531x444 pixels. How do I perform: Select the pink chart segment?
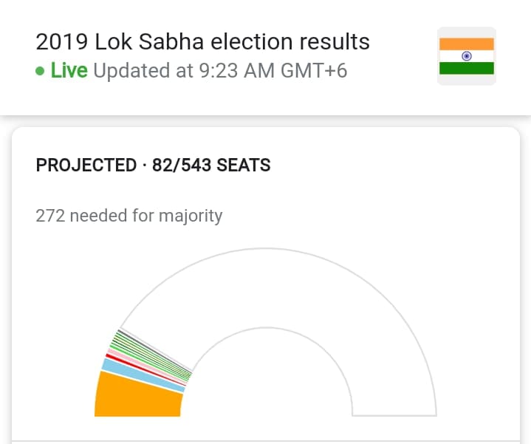click(x=148, y=366)
